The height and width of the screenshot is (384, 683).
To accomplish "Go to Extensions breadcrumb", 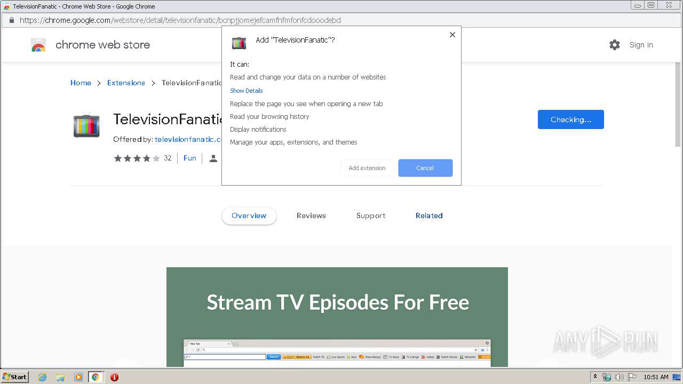I will pyautogui.click(x=126, y=83).
